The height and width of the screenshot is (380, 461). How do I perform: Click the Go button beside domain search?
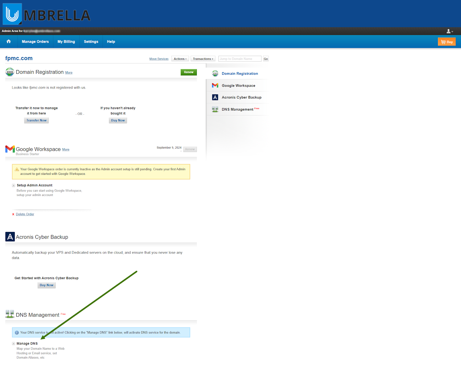pos(266,59)
